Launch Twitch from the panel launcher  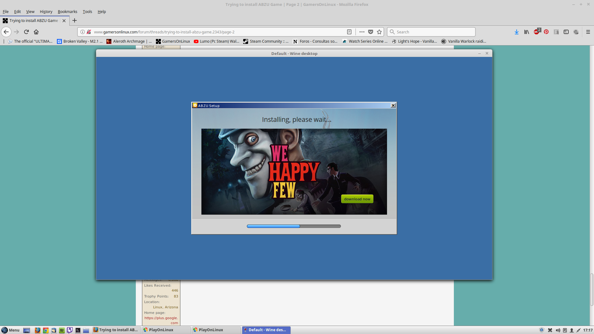[70, 330]
